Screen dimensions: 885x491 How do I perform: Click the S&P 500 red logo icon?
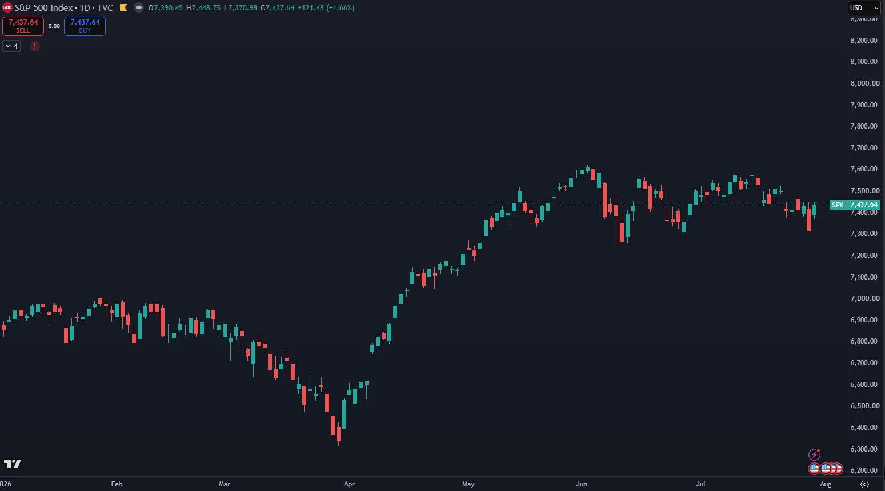(x=7, y=8)
